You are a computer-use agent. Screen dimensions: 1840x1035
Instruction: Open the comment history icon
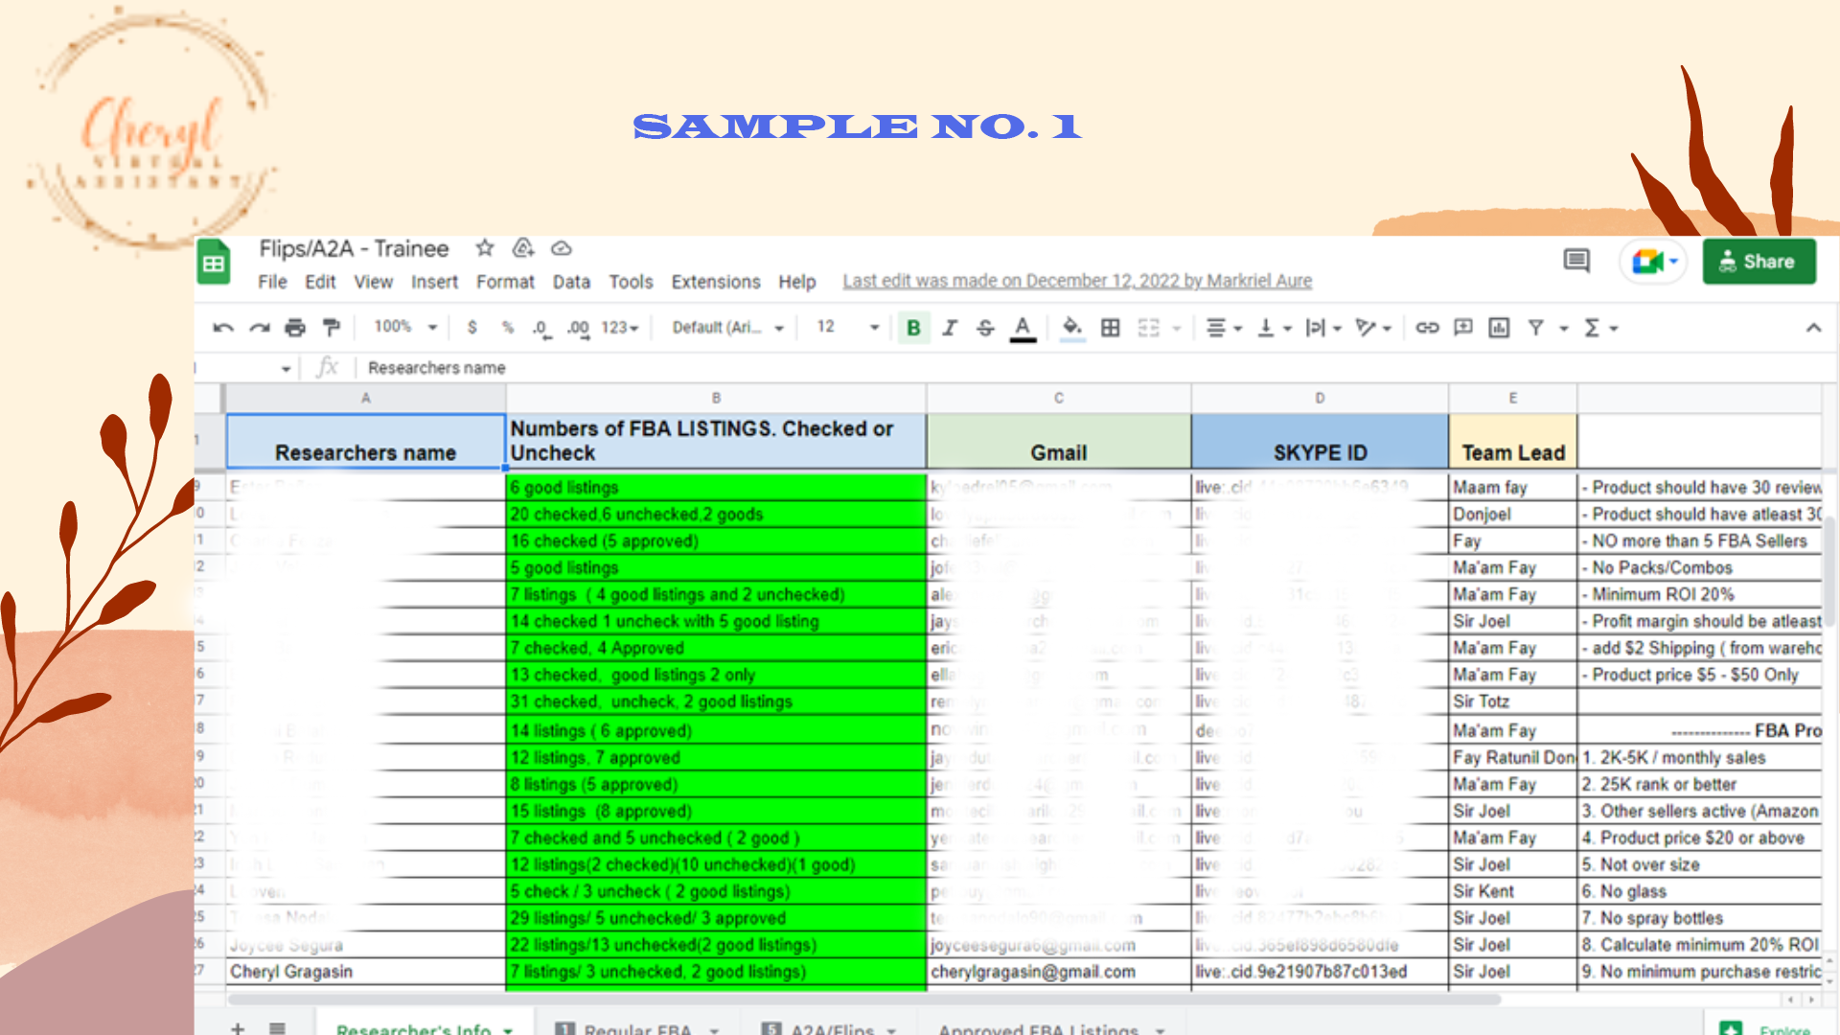click(1576, 261)
